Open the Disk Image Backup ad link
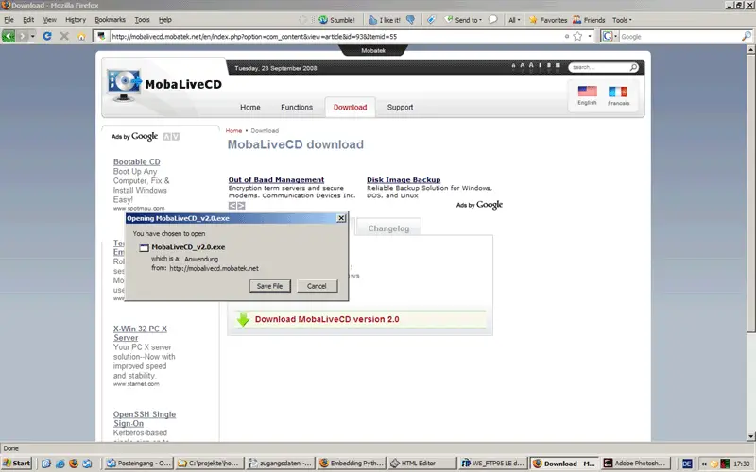756x472 pixels. tap(404, 179)
